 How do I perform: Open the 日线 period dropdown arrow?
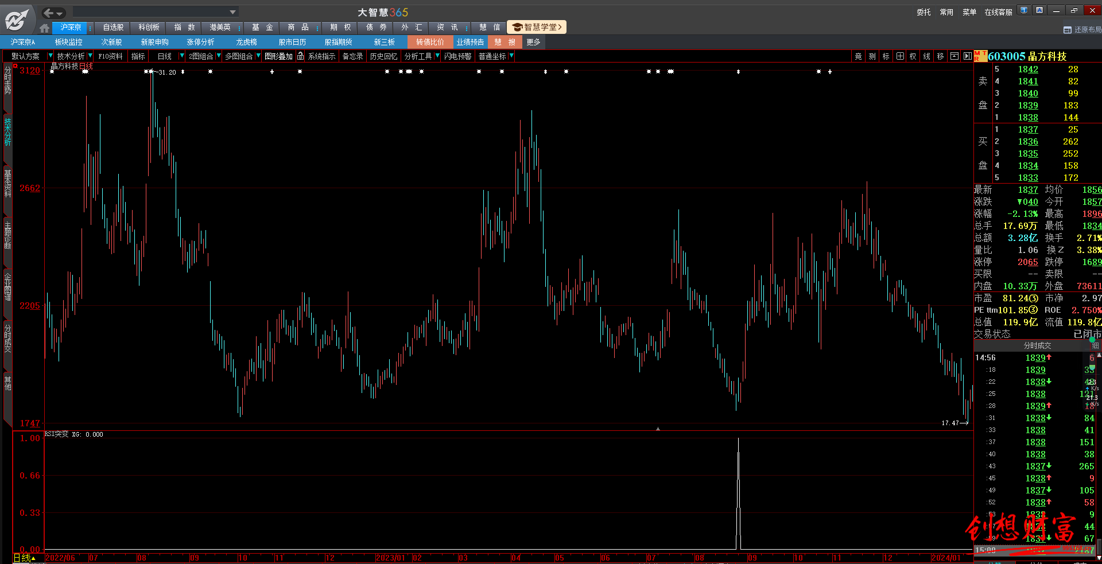pos(182,56)
